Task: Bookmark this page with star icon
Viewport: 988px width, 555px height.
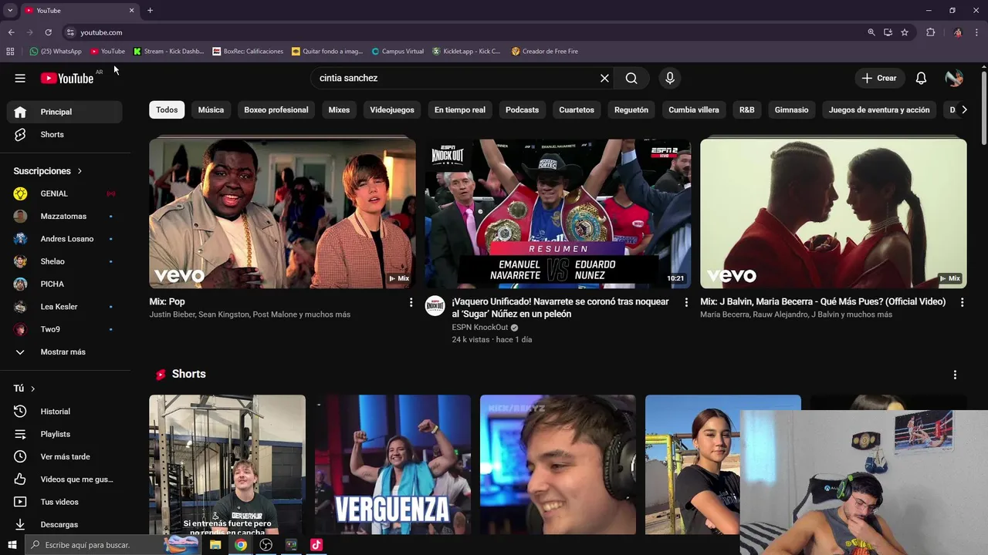Action: point(905,32)
